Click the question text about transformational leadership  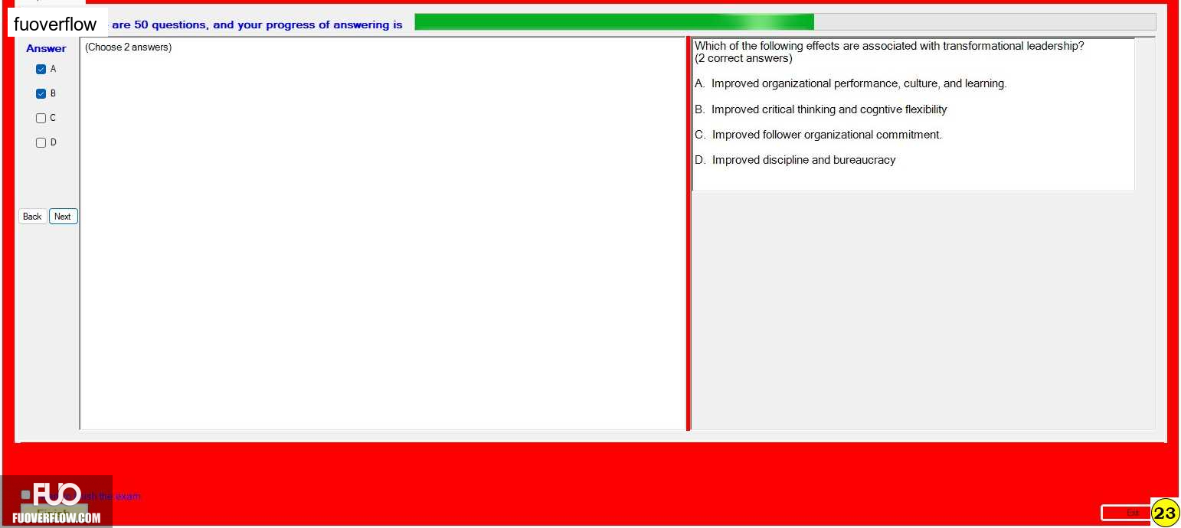tap(889, 46)
